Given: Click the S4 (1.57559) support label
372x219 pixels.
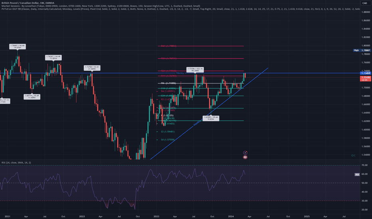Looking at the screenshot, I should tap(168, 140).
